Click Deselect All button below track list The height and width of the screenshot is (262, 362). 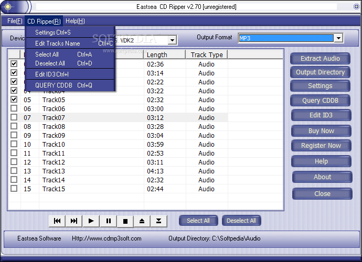pyautogui.click(x=241, y=221)
